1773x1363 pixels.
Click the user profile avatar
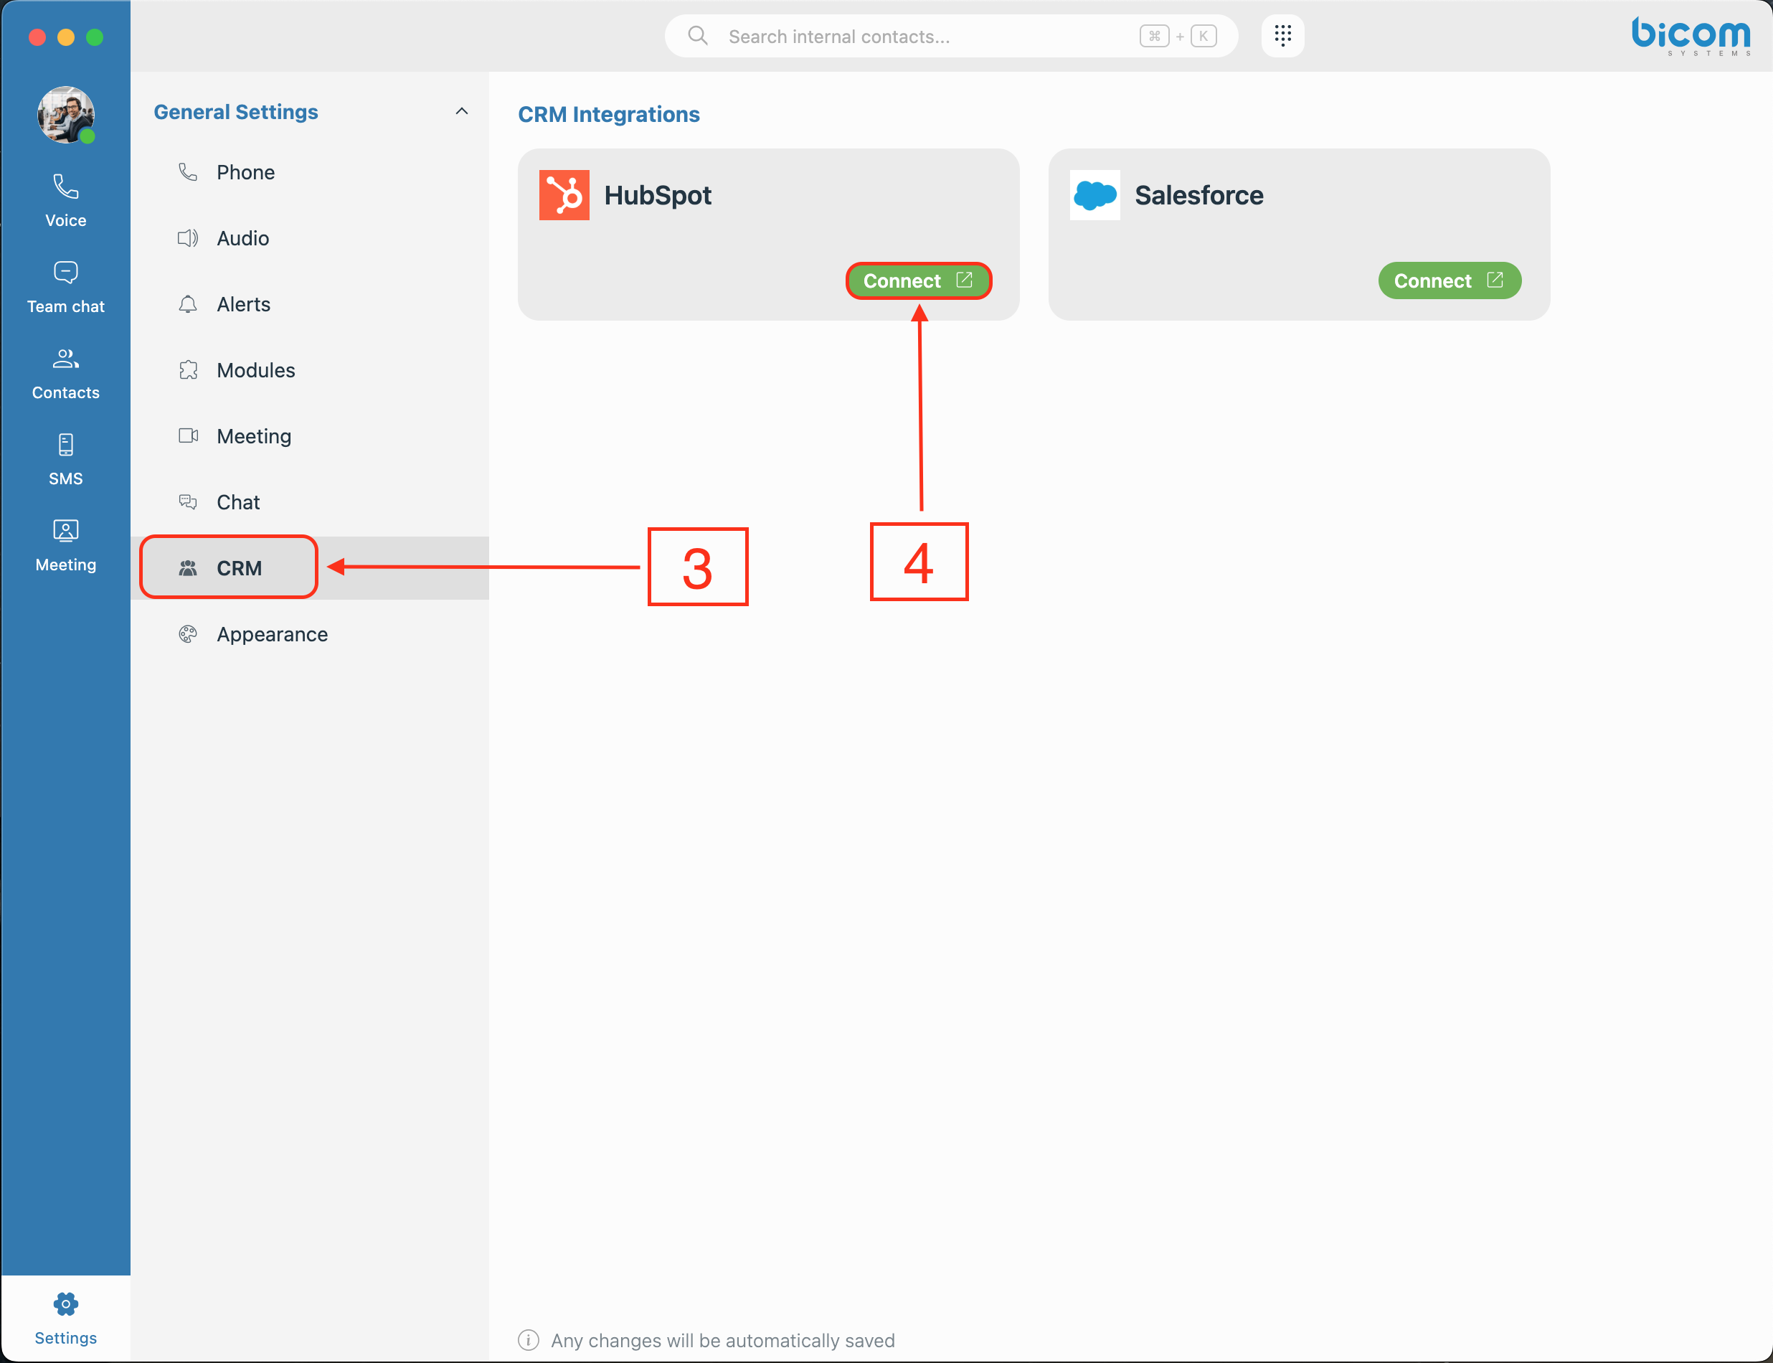coord(66,114)
